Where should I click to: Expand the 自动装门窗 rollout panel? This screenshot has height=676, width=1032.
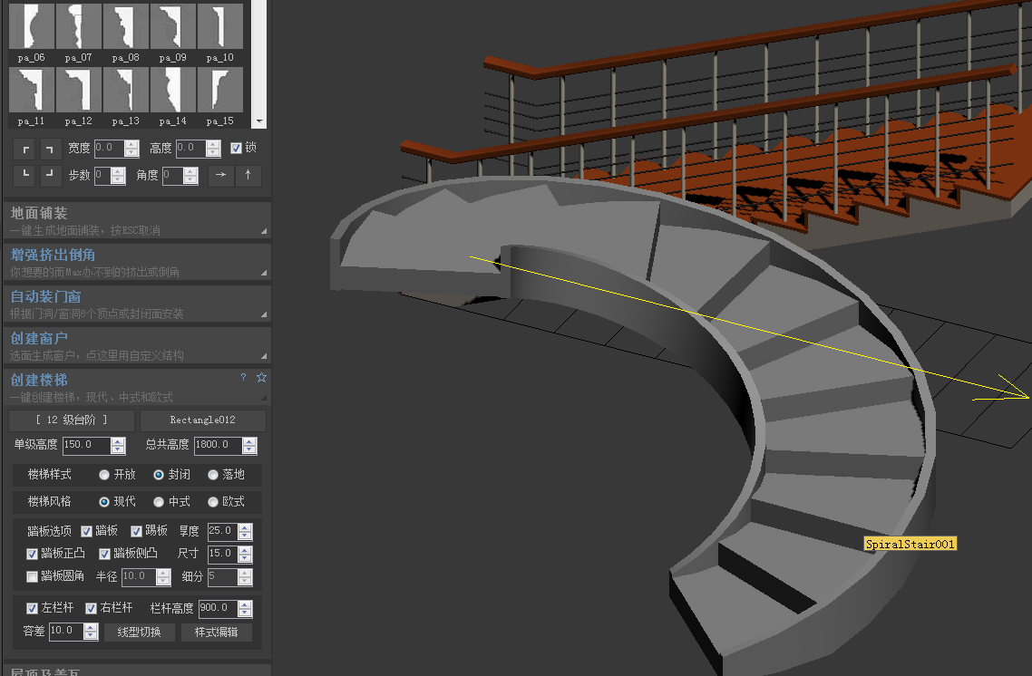(x=137, y=304)
